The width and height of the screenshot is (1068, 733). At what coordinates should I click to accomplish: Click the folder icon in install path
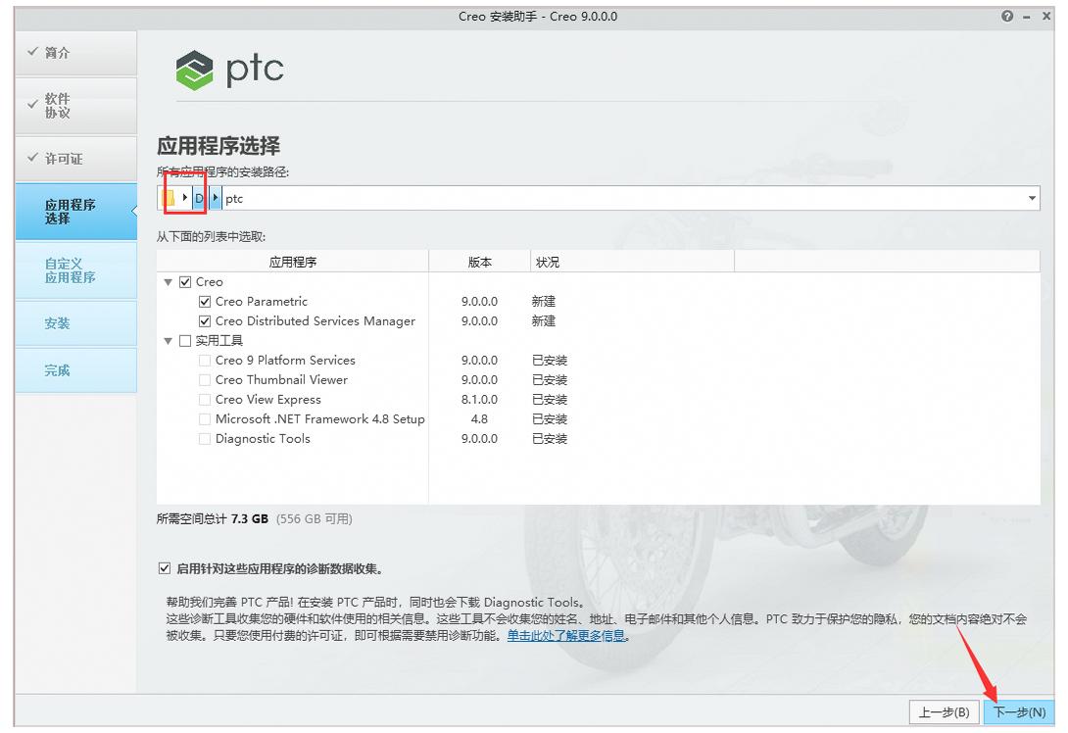[170, 199]
